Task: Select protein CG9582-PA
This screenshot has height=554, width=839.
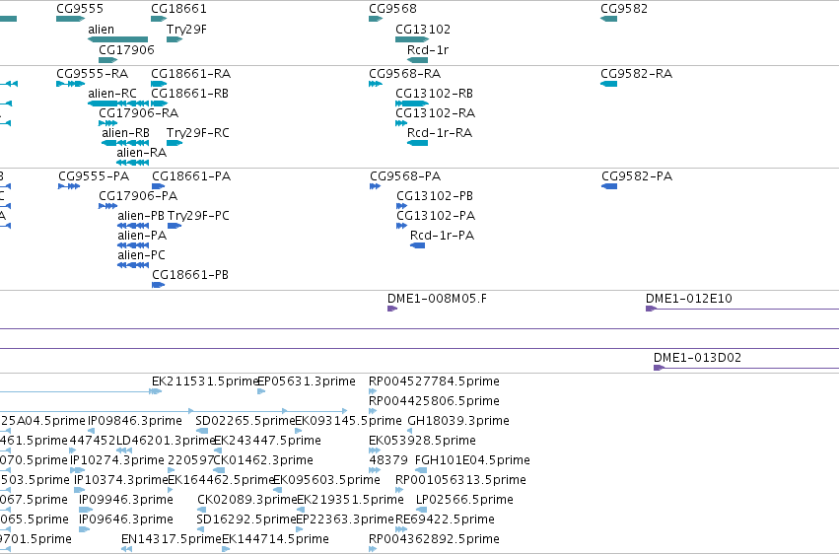Action: (609, 186)
